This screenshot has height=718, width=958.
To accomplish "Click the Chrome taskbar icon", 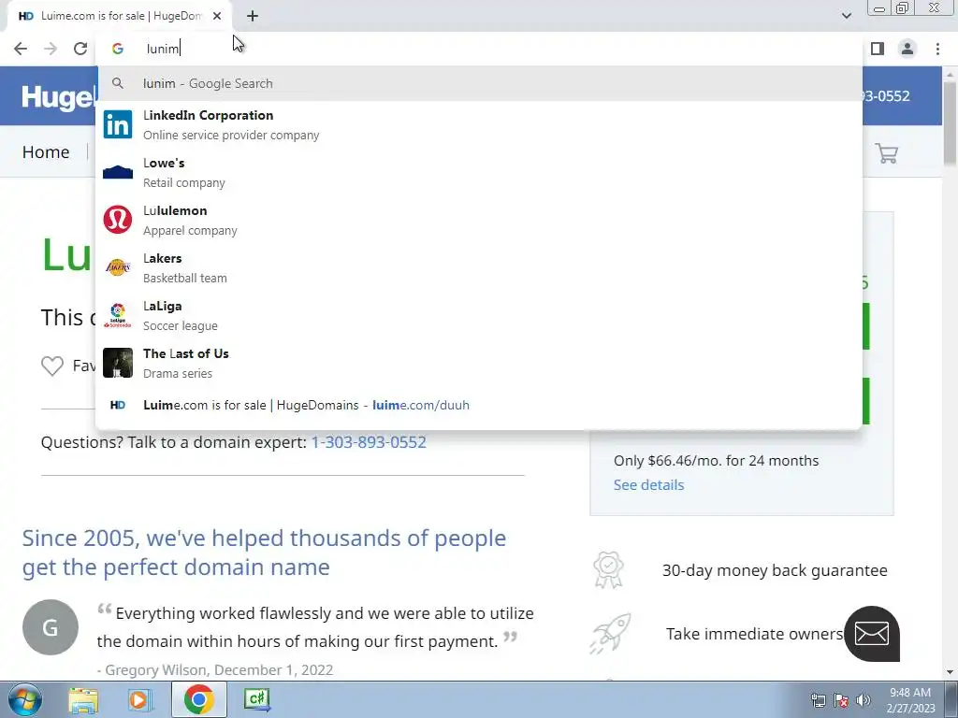I will [198, 699].
